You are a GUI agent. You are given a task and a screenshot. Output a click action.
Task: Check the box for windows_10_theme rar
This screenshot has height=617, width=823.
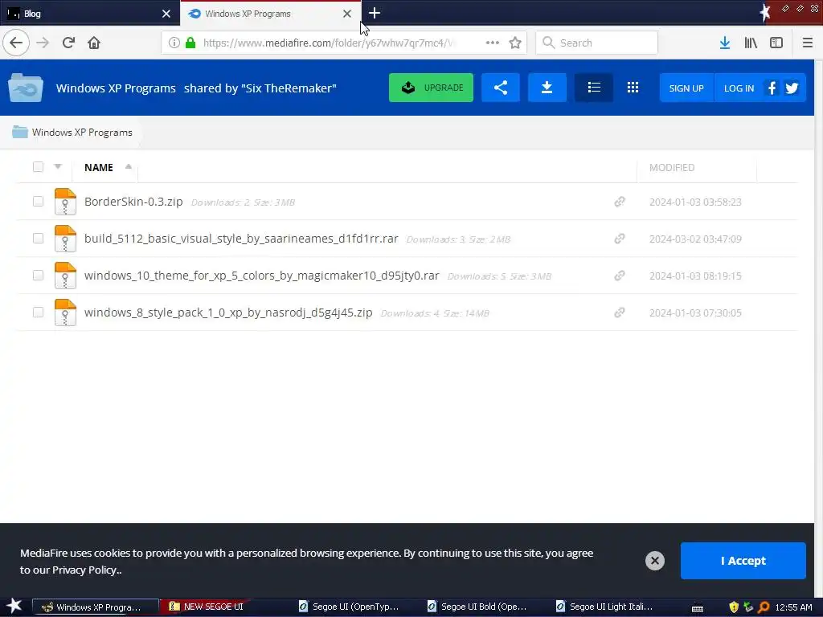pyautogui.click(x=38, y=276)
